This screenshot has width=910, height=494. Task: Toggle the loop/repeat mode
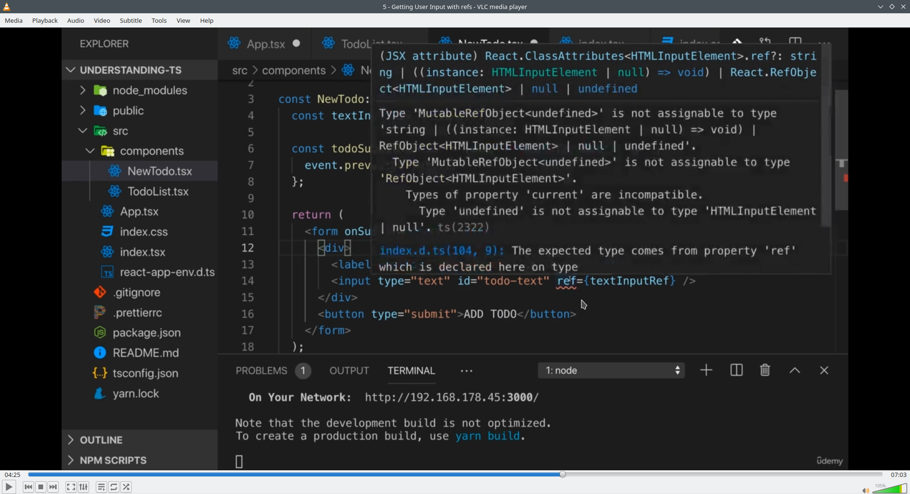114,487
